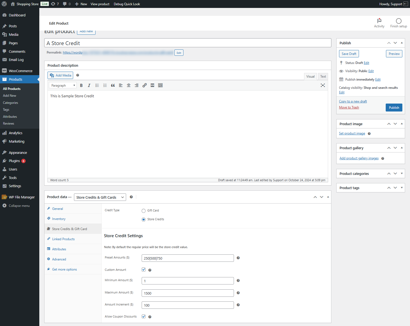Open the comments bubble in admin bar
Screen dimensions: 410x326
[67, 4]
